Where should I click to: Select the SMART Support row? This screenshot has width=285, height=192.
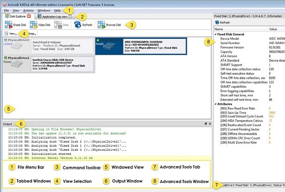pyautogui.click(x=249, y=65)
